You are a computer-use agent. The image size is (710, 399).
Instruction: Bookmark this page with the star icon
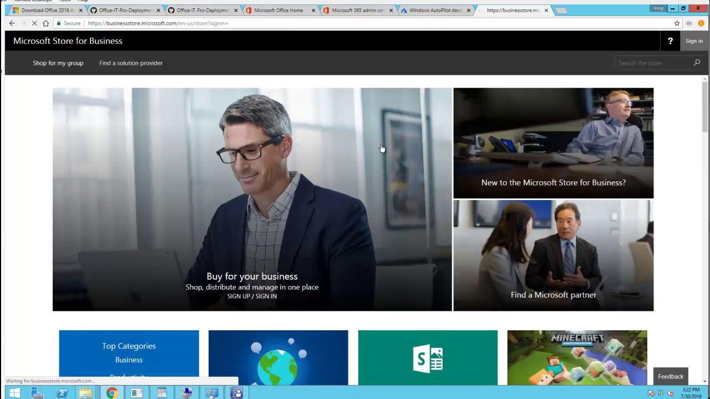(x=677, y=23)
